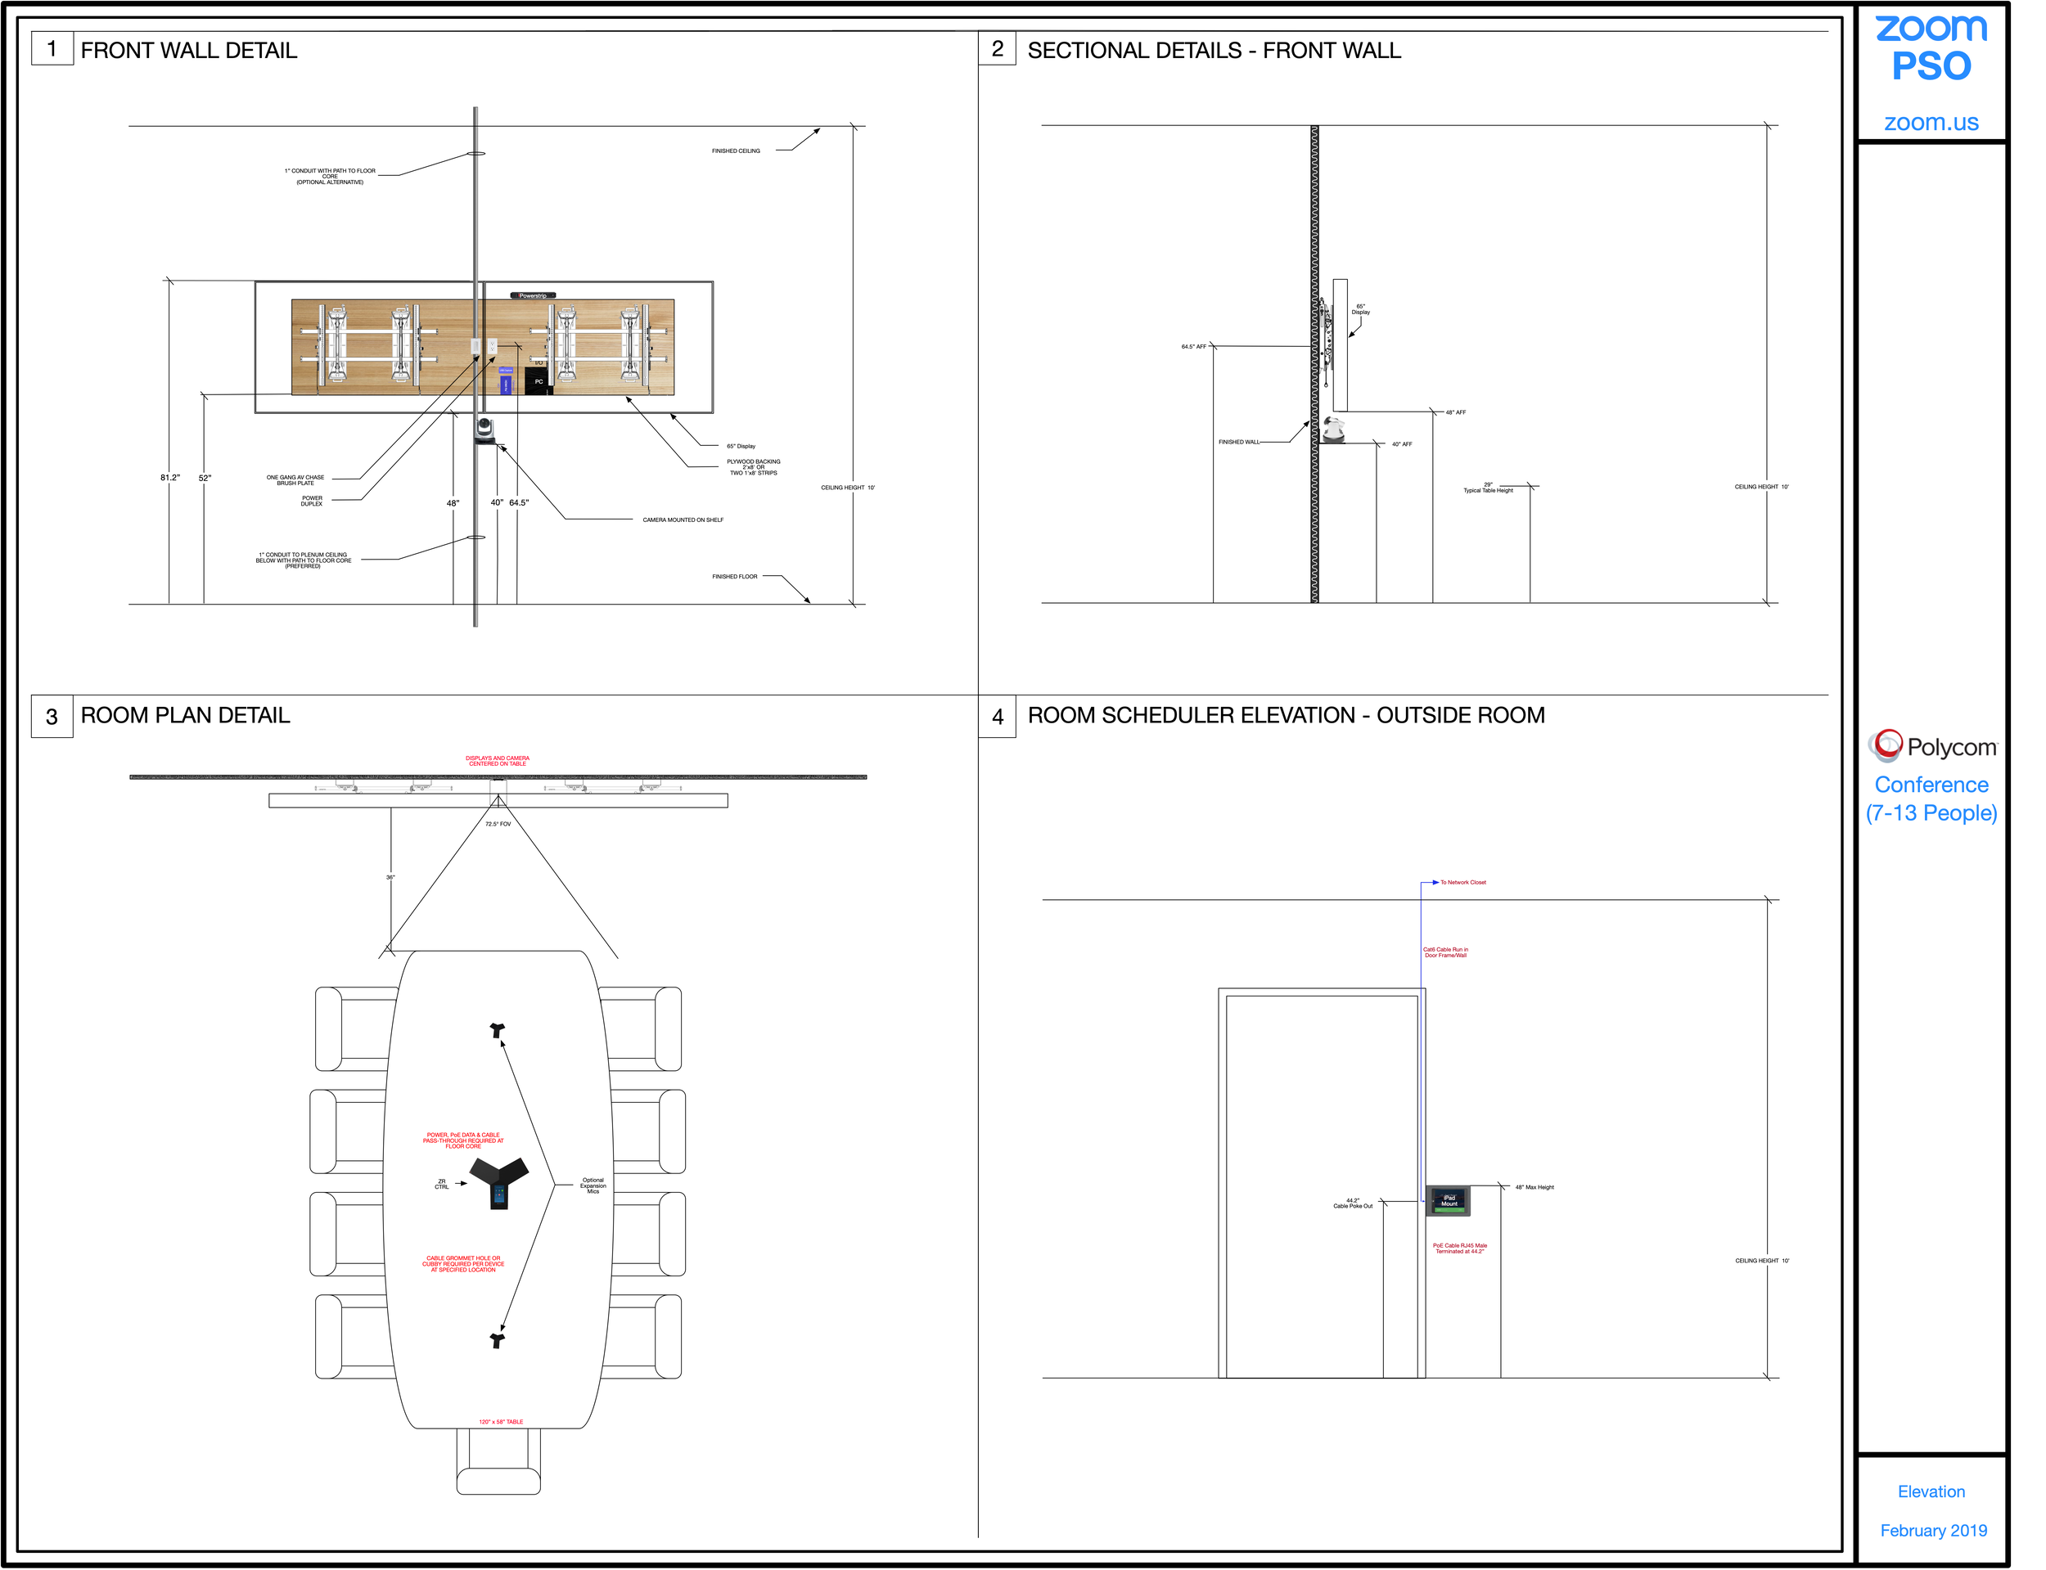Select the FINISHED CEILING label
2046x1570 pixels.
pyautogui.click(x=736, y=151)
